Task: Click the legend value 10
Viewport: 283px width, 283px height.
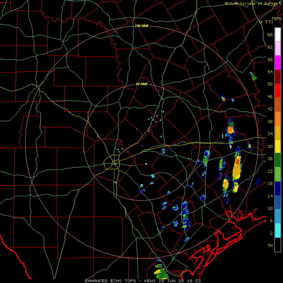Action: pos(270,208)
